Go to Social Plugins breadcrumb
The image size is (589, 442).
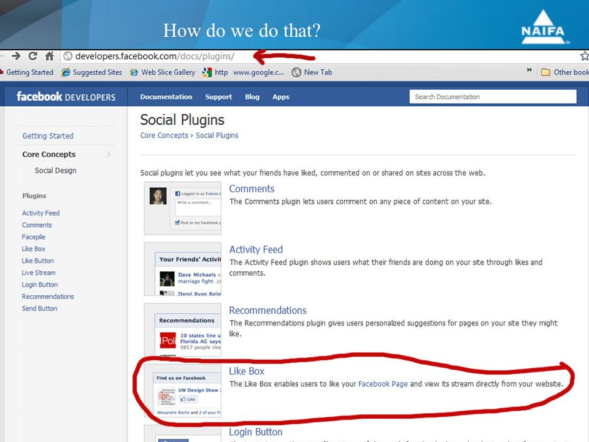coord(217,135)
